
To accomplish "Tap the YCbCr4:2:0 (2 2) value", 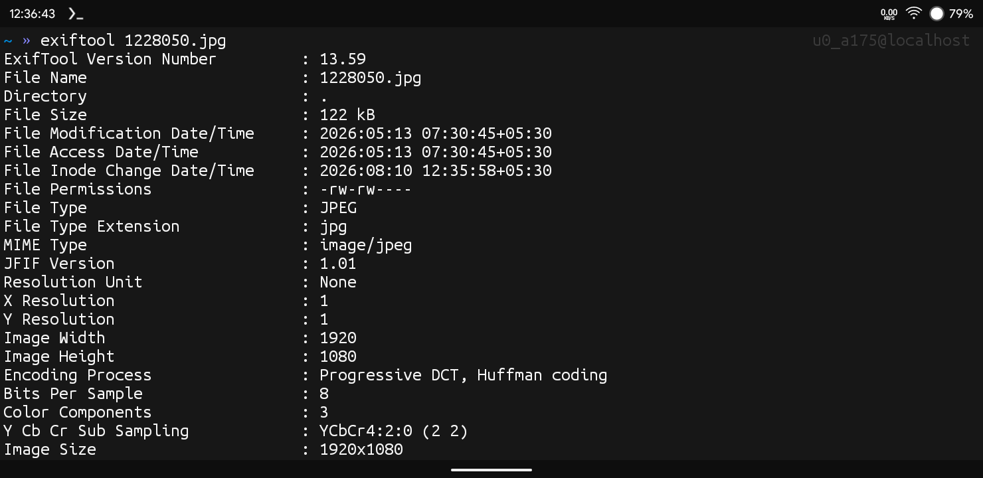I will [x=394, y=432].
